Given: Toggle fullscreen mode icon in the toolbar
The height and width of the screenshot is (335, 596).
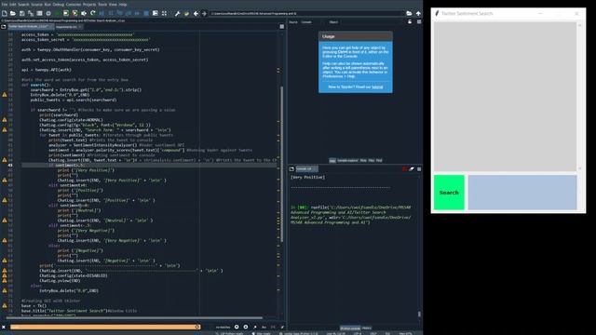Looking at the screenshot, I should (164, 13).
